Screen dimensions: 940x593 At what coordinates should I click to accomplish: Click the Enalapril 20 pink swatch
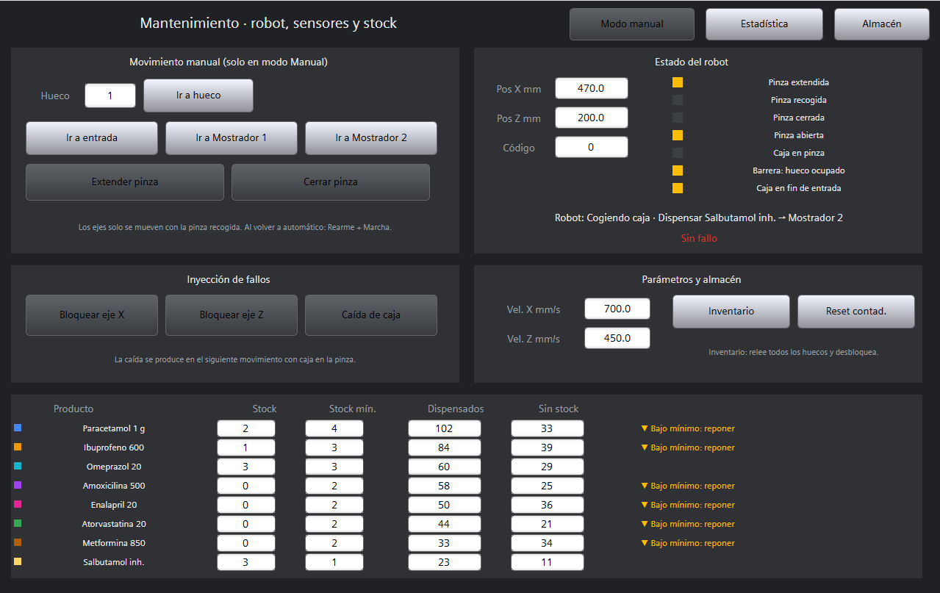point(18,504)
